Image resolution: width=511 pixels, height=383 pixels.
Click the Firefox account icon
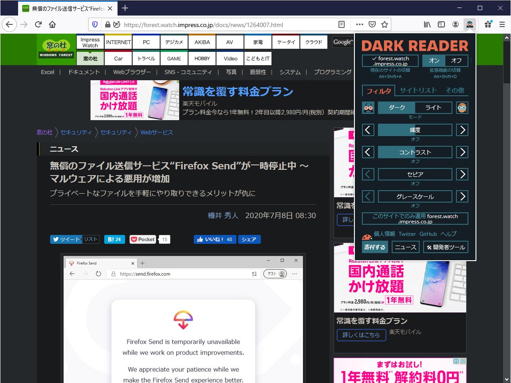(x=455, y=24)
